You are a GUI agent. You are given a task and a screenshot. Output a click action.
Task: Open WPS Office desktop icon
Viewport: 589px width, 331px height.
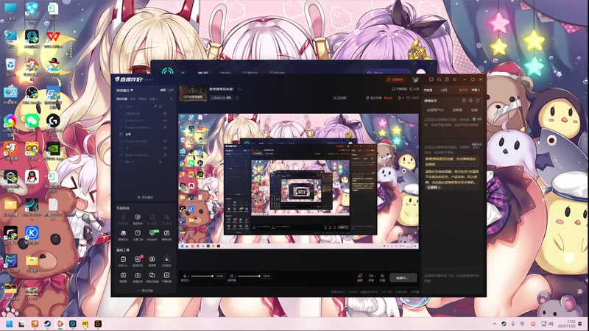[53, 39]
